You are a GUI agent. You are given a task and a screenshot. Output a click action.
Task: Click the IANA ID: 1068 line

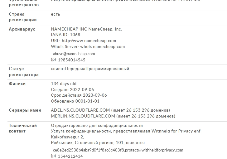point(65,35)
